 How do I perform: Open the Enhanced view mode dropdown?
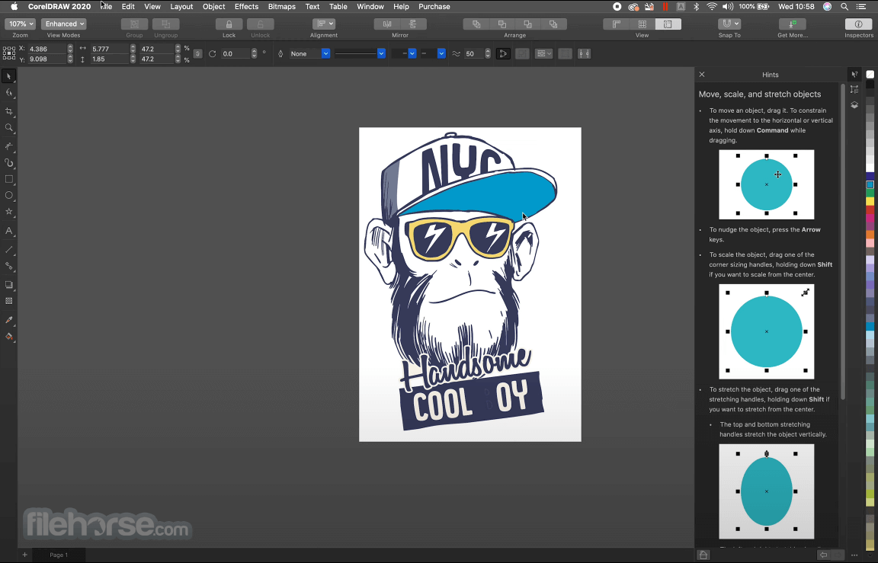coord(63,24)
